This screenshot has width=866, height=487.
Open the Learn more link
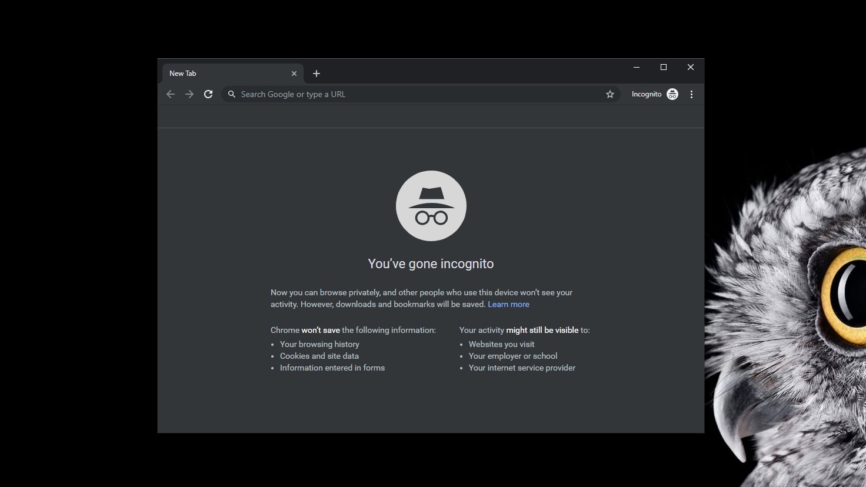click(x=508, y=304)
